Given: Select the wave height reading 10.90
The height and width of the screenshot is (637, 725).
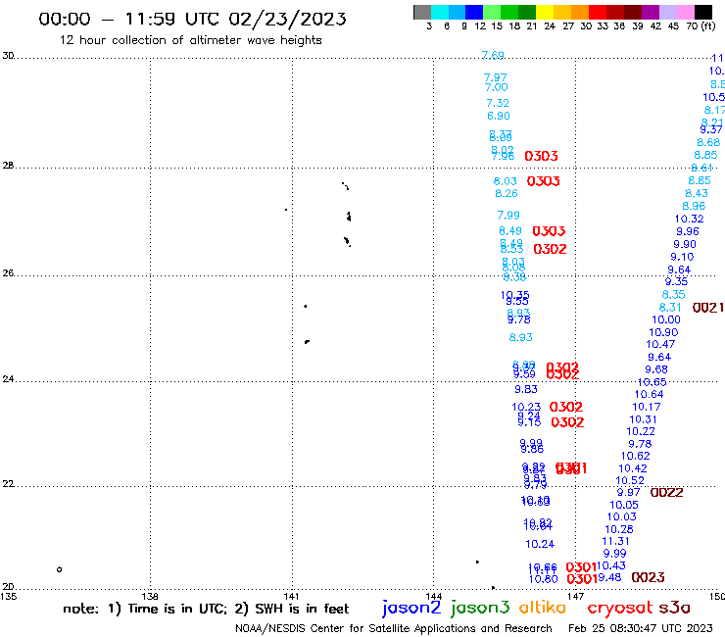Looking at the screenshot, I should (663, 332).
